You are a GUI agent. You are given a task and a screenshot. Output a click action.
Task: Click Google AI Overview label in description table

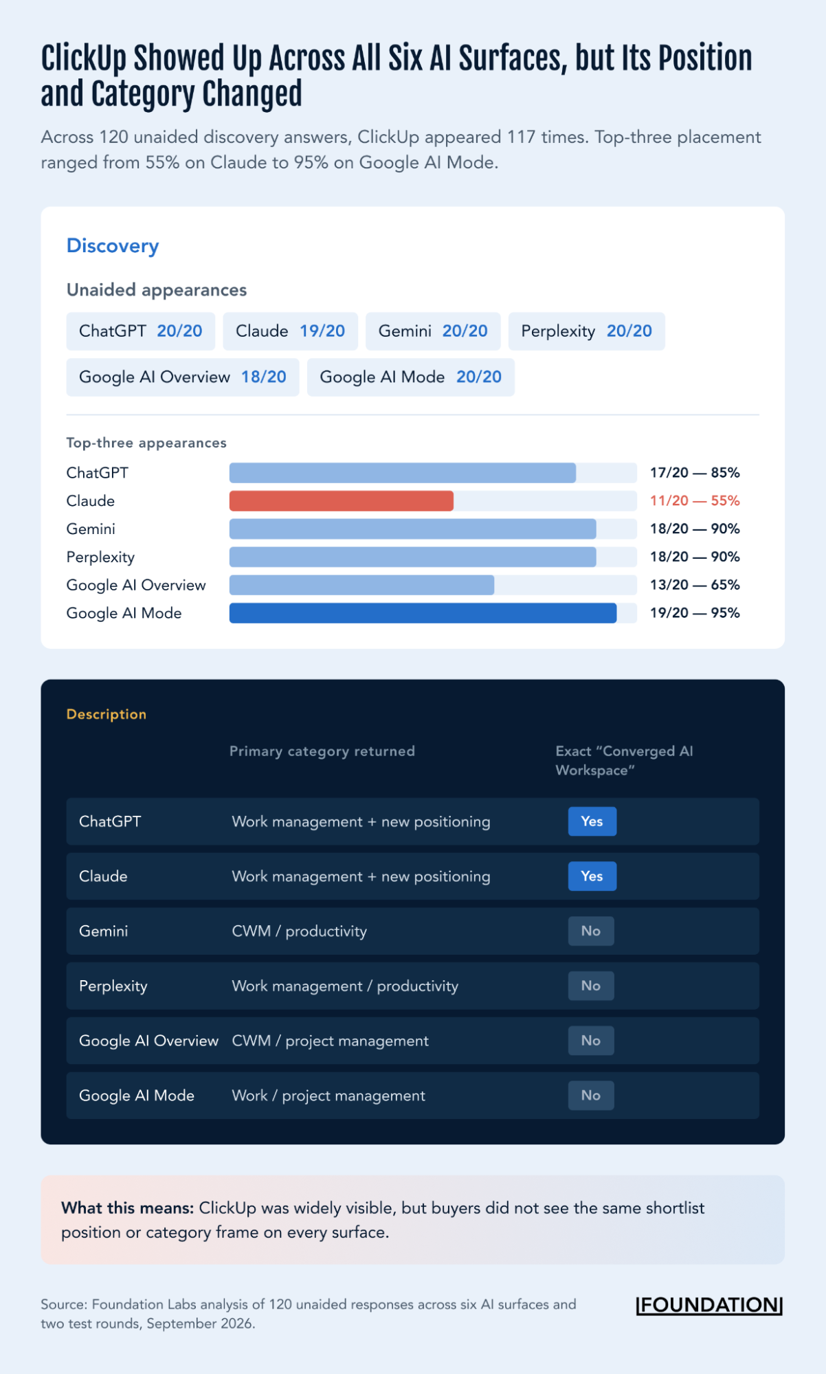(x=149, y=1041)
